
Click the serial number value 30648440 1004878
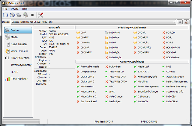(59, 44)
